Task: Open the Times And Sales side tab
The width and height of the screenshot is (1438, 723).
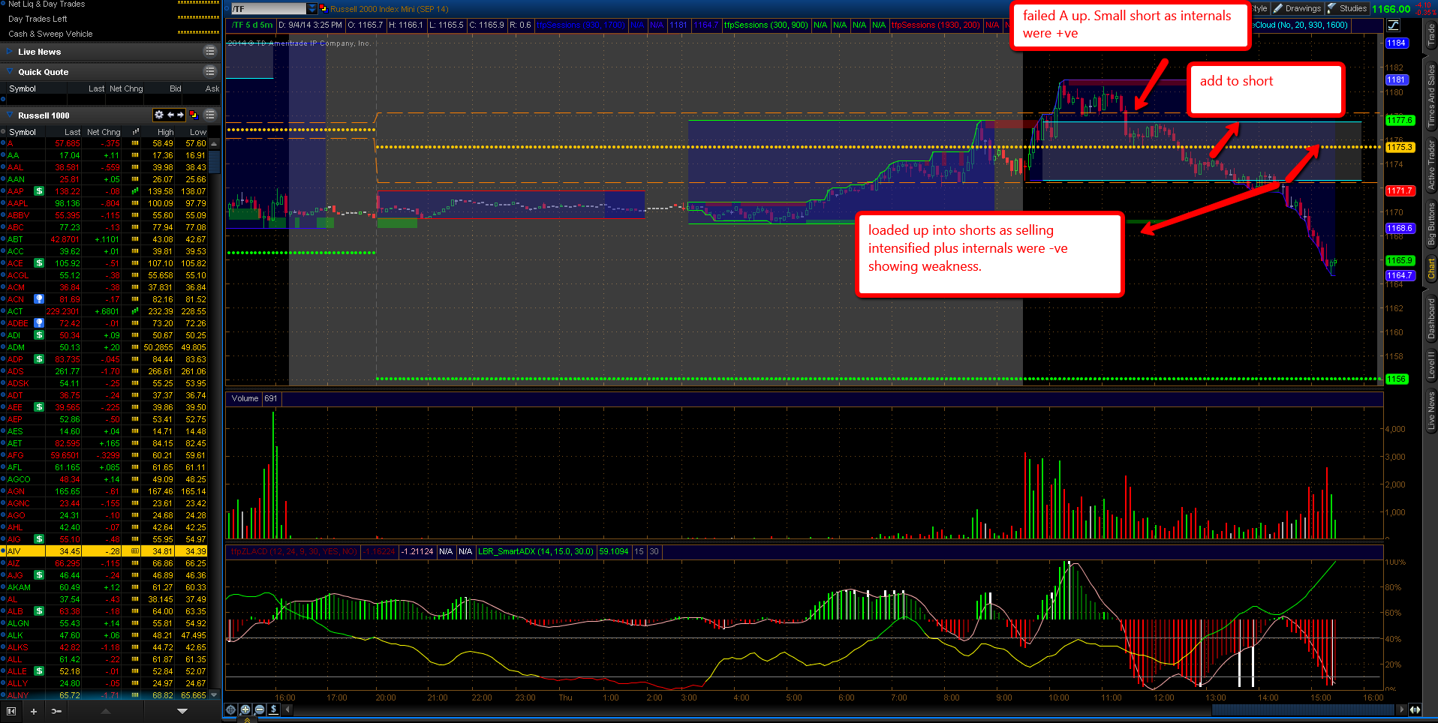Action: [1431, 95]
